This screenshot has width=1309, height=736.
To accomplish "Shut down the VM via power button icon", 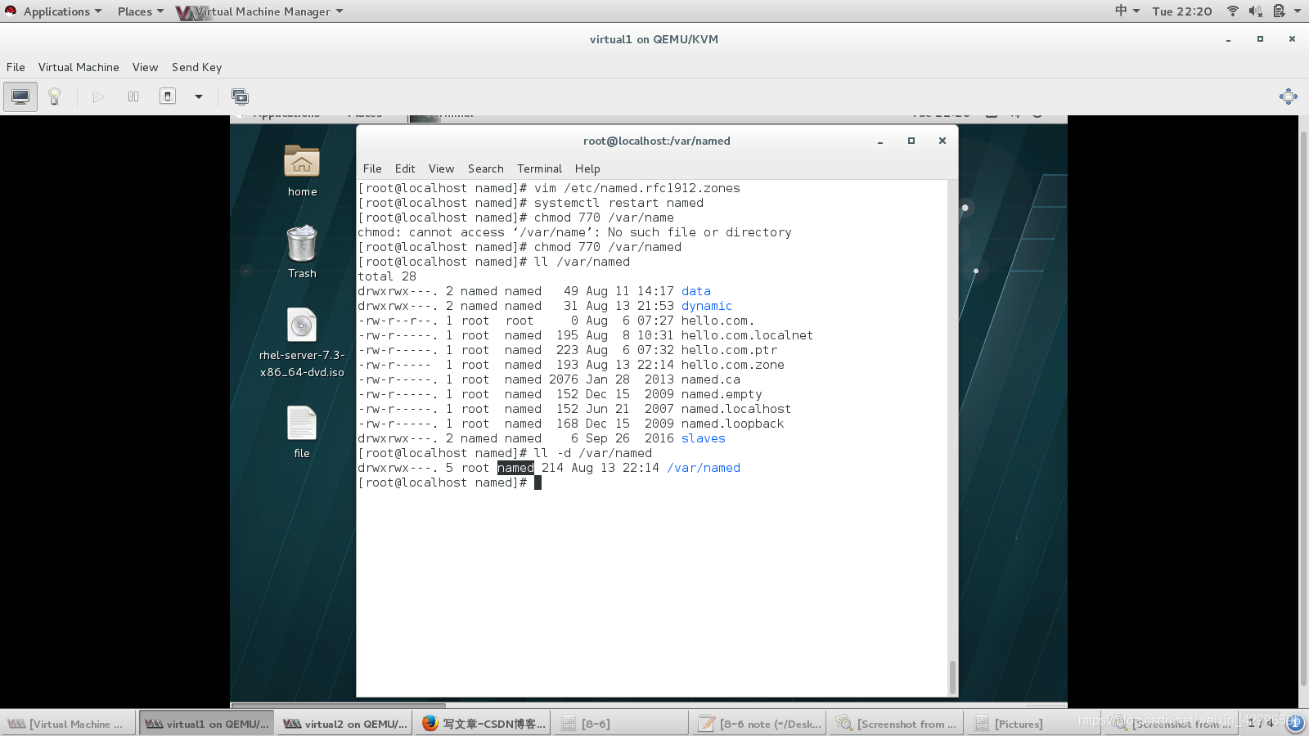I will (167, 96).
